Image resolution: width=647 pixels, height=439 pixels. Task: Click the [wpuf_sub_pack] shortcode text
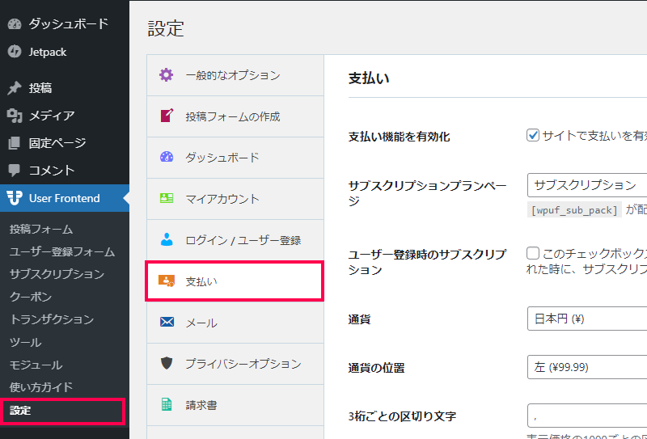click(x=574, y=210)
